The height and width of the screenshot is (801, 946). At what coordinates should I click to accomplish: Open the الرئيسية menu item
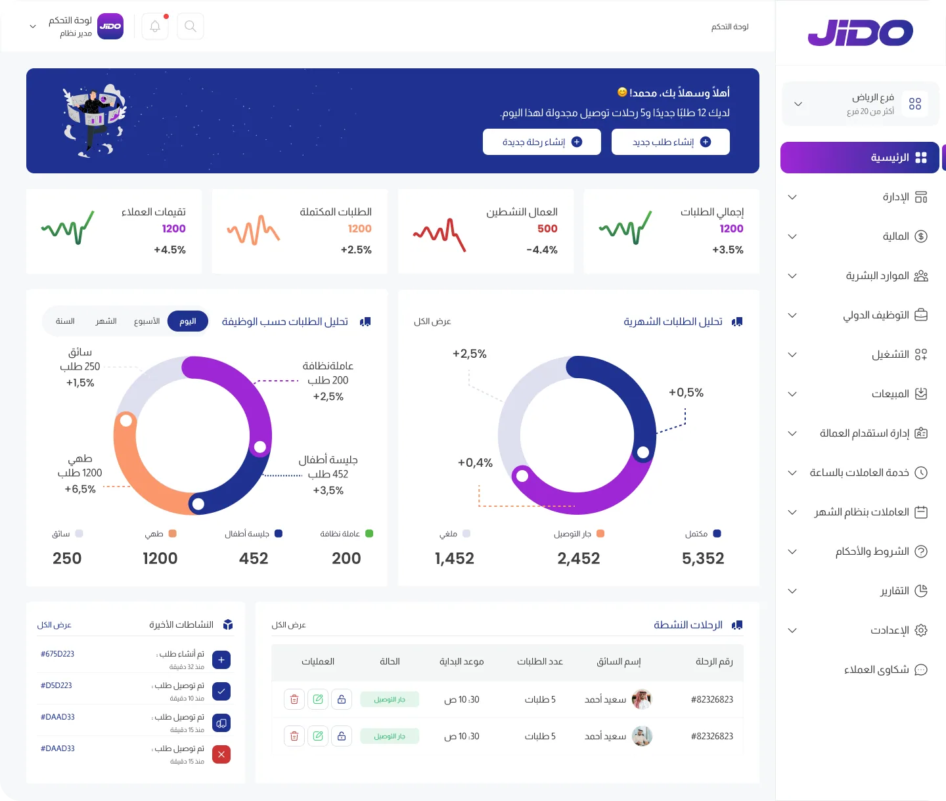click(x=860, y=158)
